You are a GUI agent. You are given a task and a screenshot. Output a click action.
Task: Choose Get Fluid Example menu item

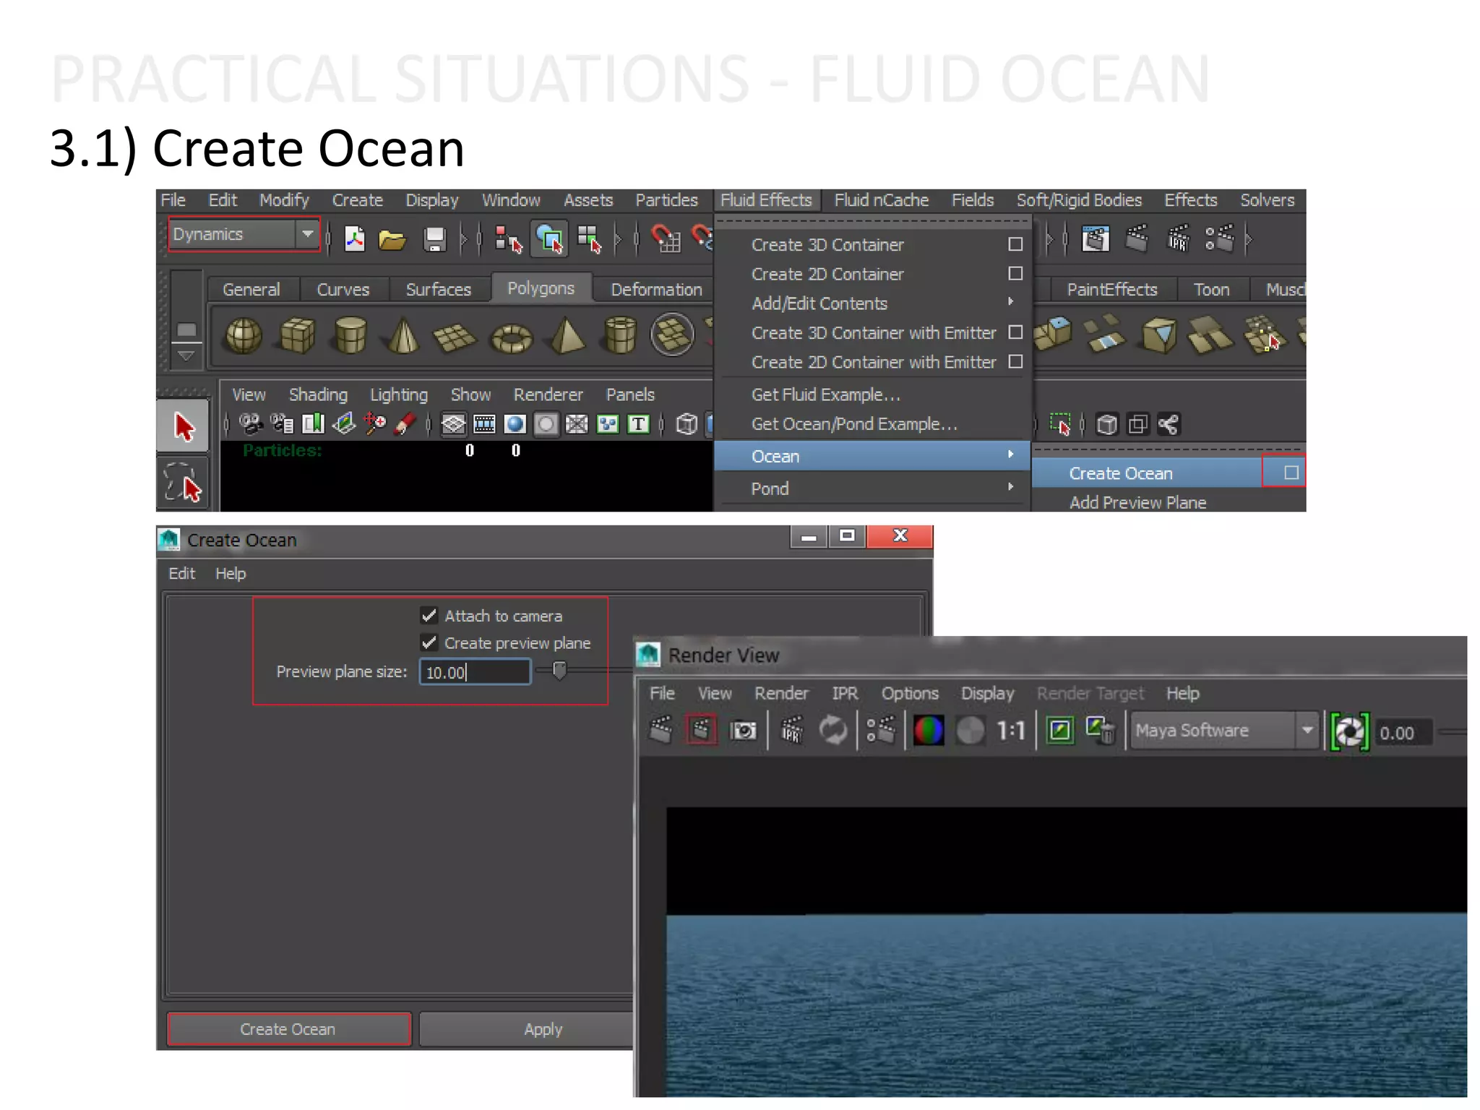coord(872,395)
